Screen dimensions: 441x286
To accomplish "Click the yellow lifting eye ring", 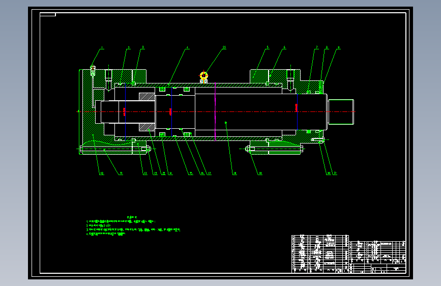I will point(203,75).
